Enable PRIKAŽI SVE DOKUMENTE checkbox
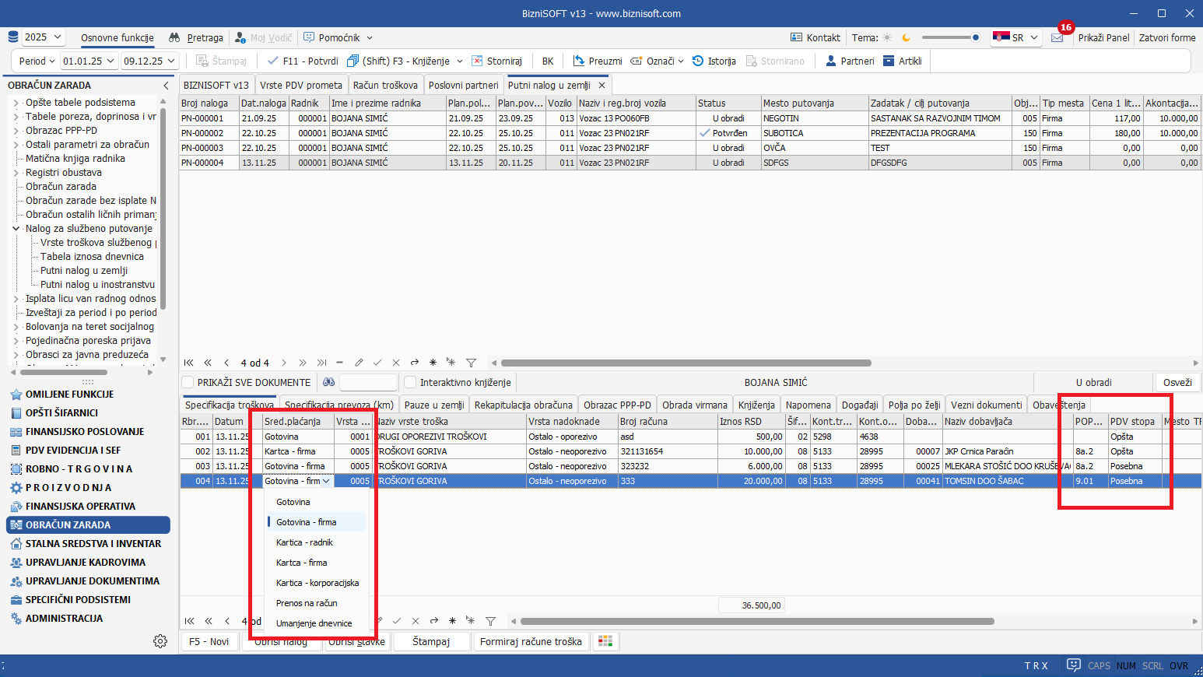The height and width of the screenshot is (677, 1203). click(x=188, y=382)
